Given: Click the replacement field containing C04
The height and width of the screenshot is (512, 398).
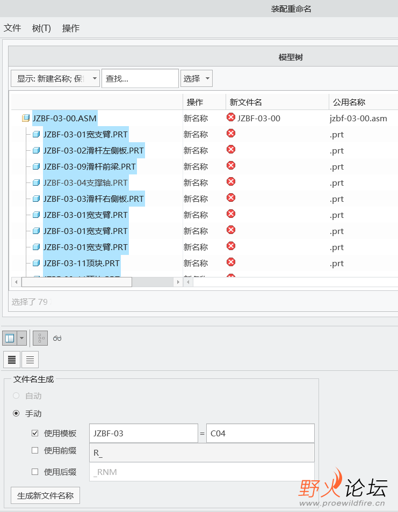Looking at the screenshot, I should [x=260, y=433].
